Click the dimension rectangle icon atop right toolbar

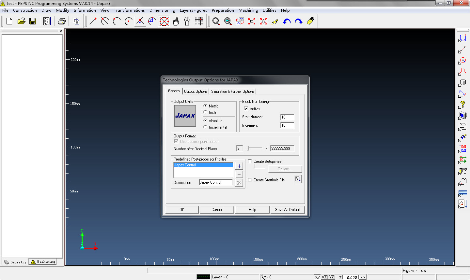[x=462, y=38]
